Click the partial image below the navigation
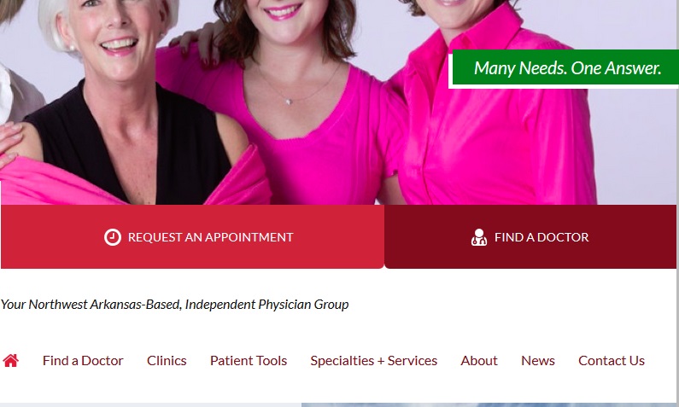This screenshot has height=407, width=679. 489,404
